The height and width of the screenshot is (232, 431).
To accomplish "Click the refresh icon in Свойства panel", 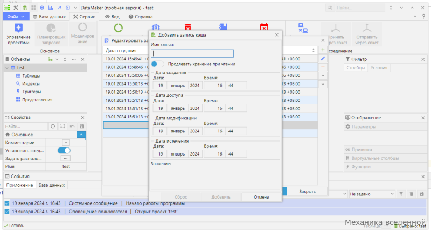I will pos(53,126).
